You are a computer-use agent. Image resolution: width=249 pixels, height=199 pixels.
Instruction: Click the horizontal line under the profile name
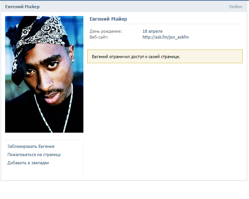coord(165,24)
